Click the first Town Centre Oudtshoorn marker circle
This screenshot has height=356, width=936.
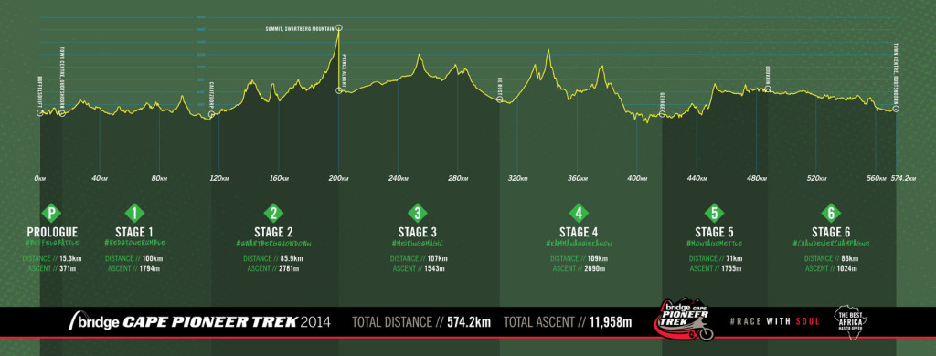pos(62,113)
